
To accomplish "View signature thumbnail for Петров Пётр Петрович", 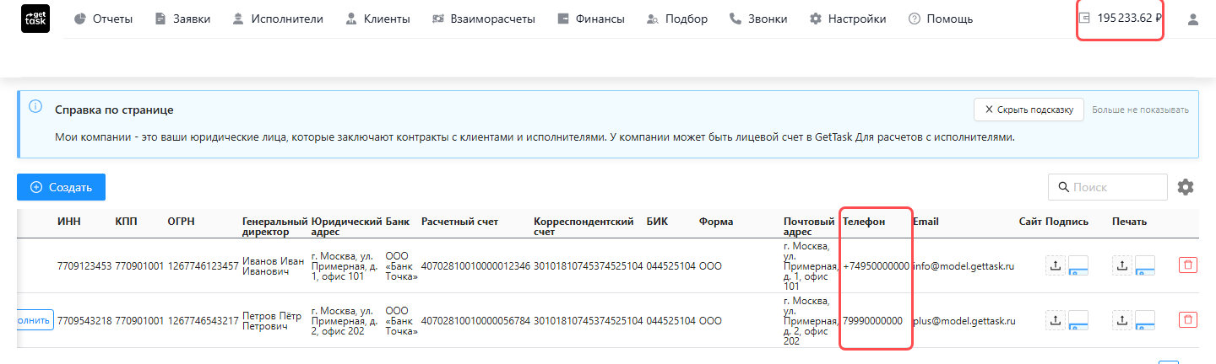I will tap(1078, 319).
